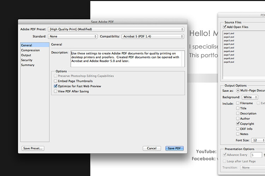Enable View PDF After Saving
This screenshot has width=265, height=176.
click(55, 91)
